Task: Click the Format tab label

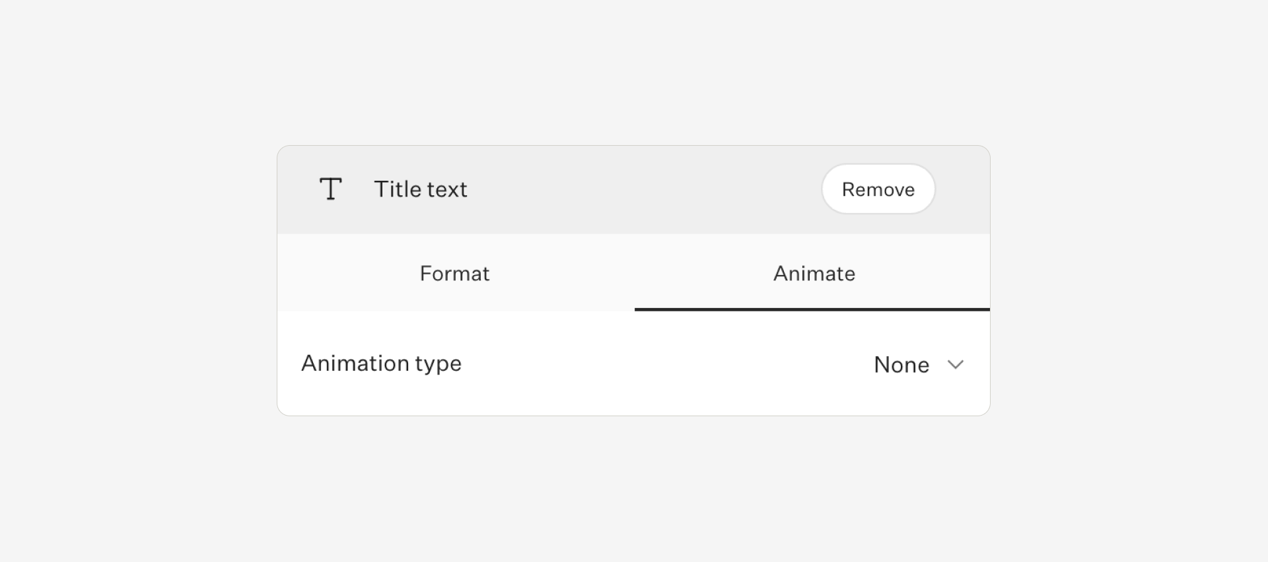Action: 454,273
